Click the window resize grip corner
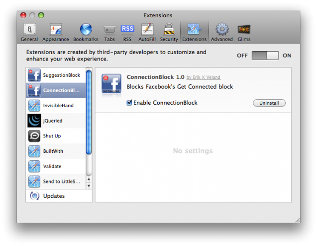The image size is (317, 246). 297,220
